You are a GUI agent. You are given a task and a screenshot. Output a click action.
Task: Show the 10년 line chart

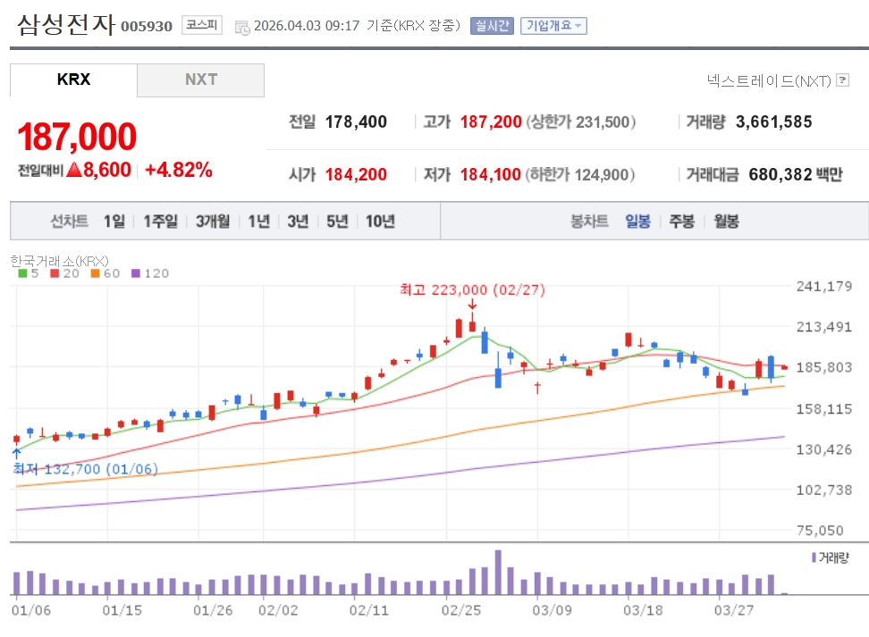click(x=380, y=222)
